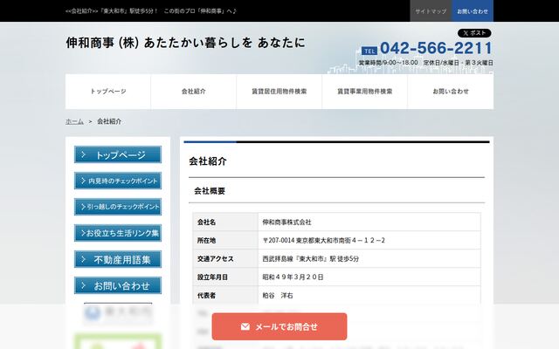
Task: Click the phone number 042-566-2211
Action: [436, 48]
